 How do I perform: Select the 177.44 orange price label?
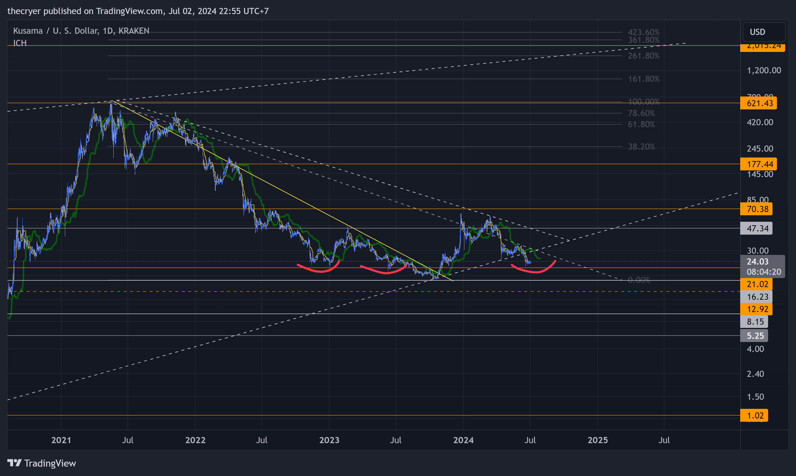[758, 164]
